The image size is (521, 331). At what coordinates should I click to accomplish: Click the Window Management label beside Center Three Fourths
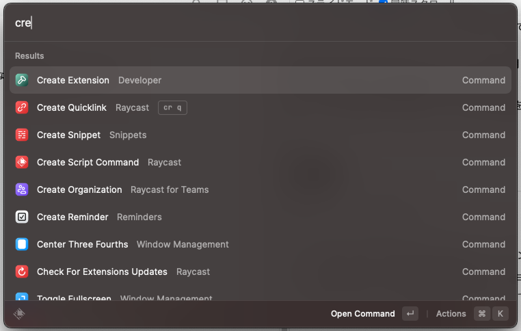click(183, 244)
